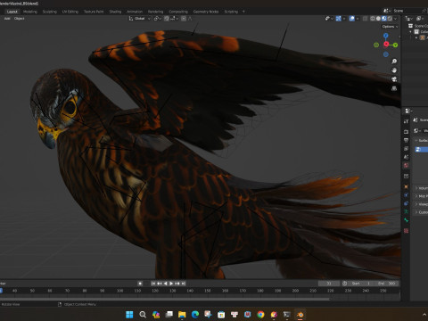Switch to the Shading workspace tab
The width and height of the screenshot is (428, 321).
[x=115, y=12]
